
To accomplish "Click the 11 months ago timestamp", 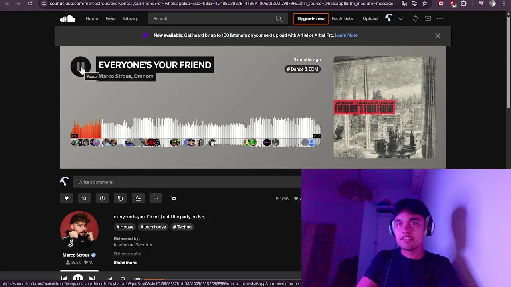I will 307,60.
